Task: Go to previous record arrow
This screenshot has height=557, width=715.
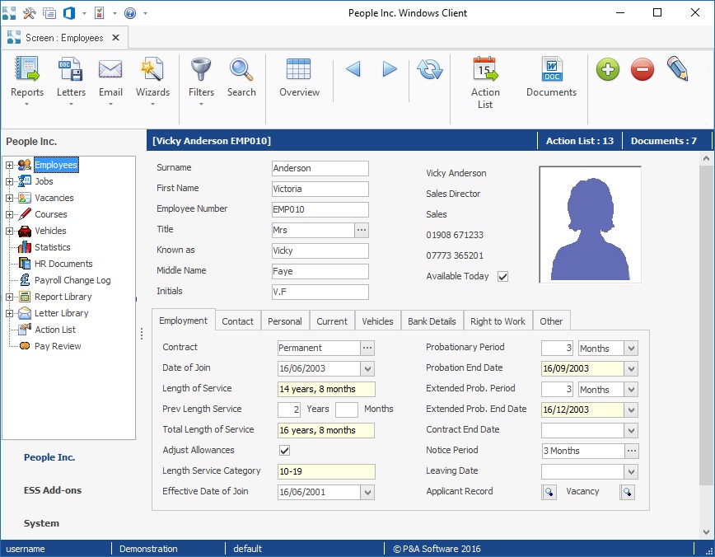Action: [353, 69]
